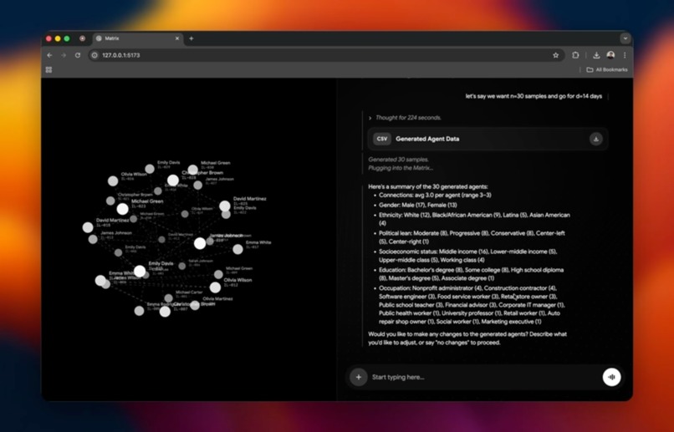Open the Generated Agent Data file card
Screen dimensions: 674x432
[x=488, y=140]
